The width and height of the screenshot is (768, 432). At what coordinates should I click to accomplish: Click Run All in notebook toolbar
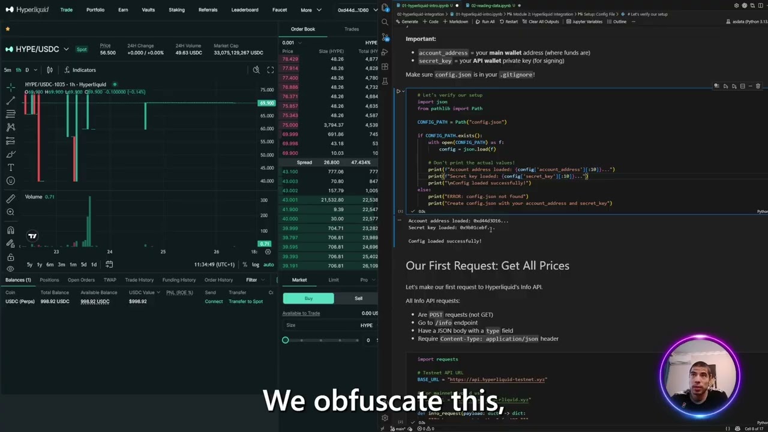pos(485,22)
